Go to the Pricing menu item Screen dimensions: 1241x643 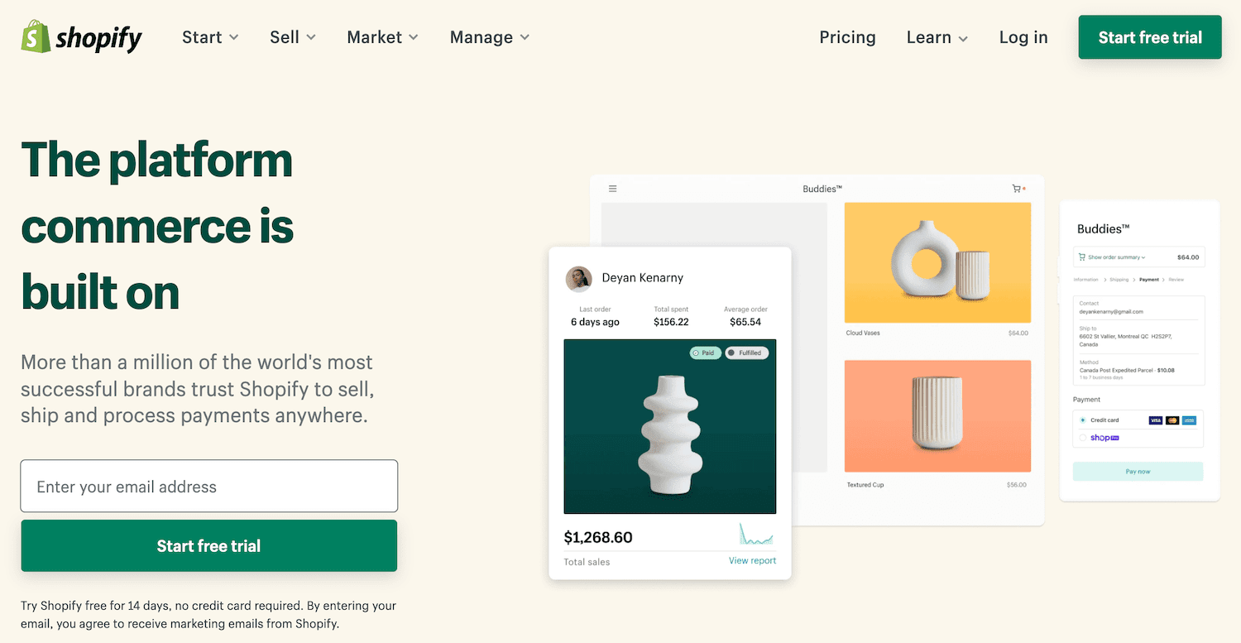point(847,37)
